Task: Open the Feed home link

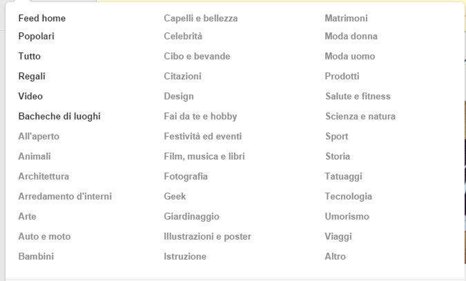Action: pos(42,18)
